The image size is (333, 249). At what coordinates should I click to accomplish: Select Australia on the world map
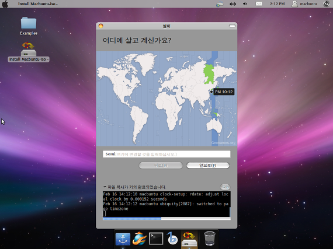coord(214,126)
